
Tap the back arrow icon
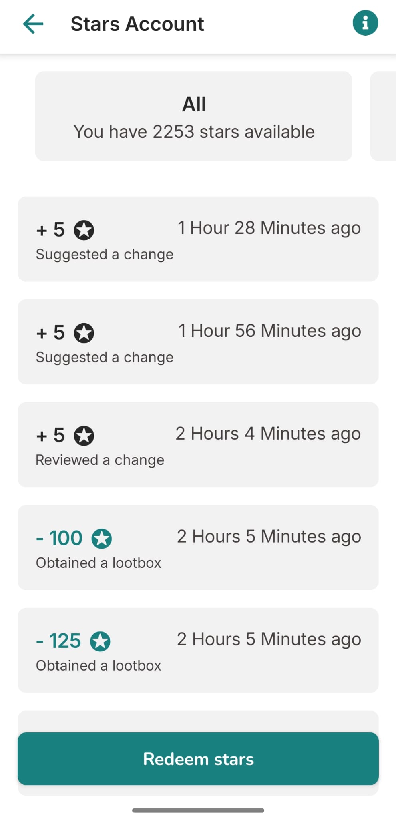[x=33, y=24]
